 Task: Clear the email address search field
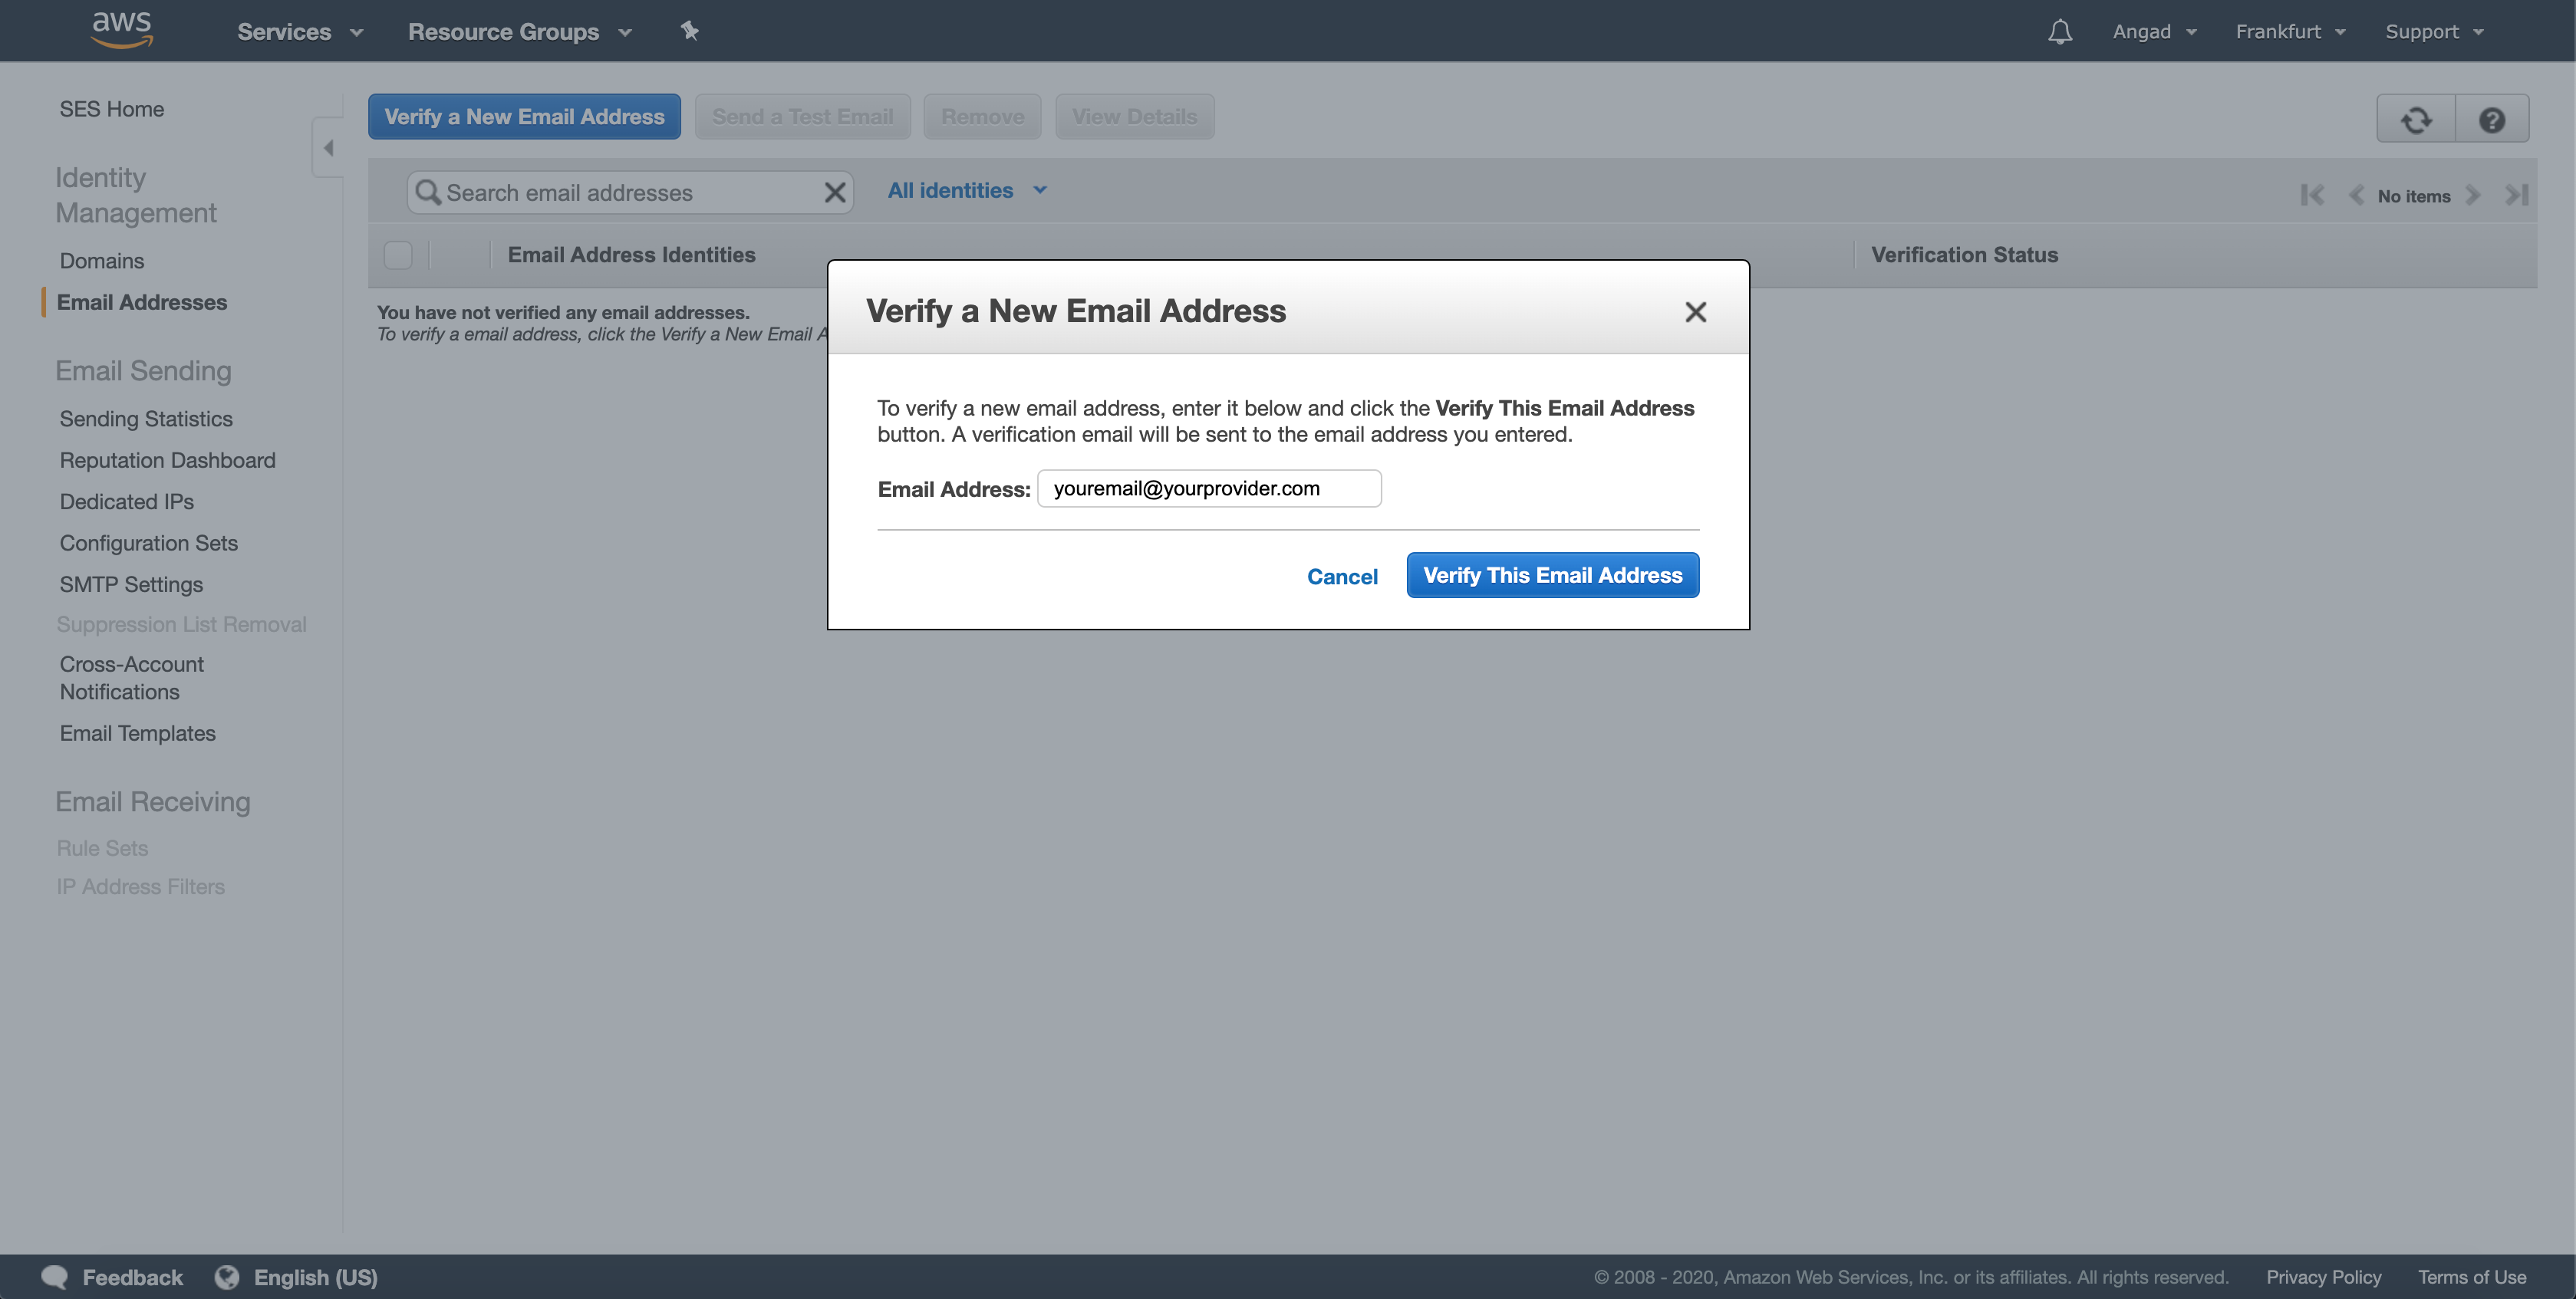[835, 192]
